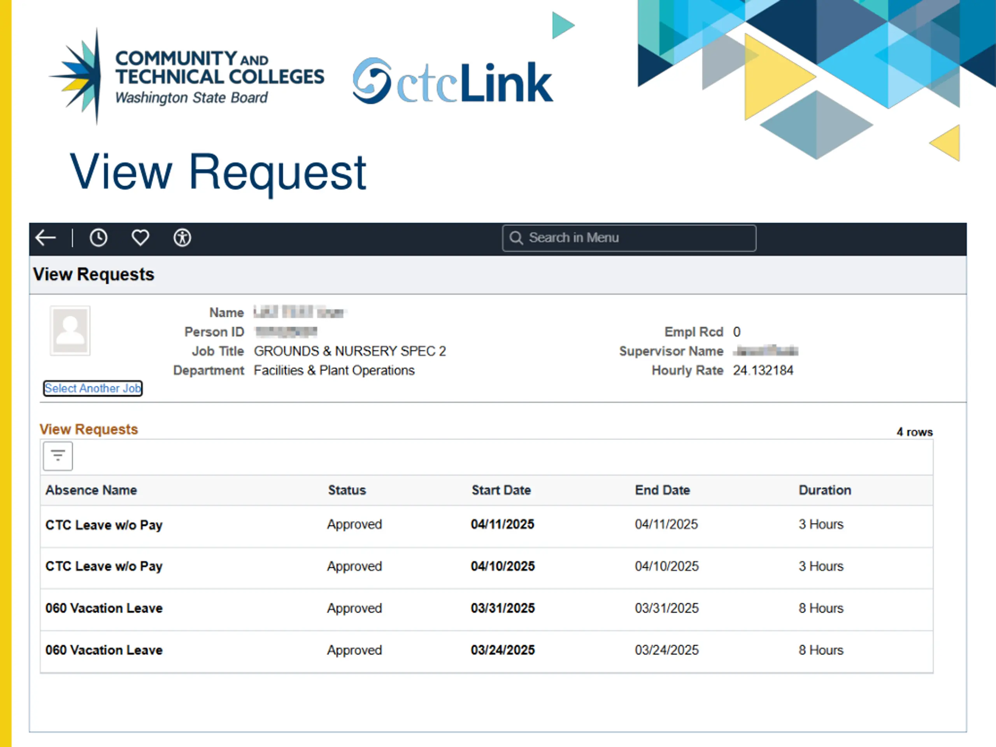
Task: Sort by Absence Name column header
Action: (x=91, y=490)
